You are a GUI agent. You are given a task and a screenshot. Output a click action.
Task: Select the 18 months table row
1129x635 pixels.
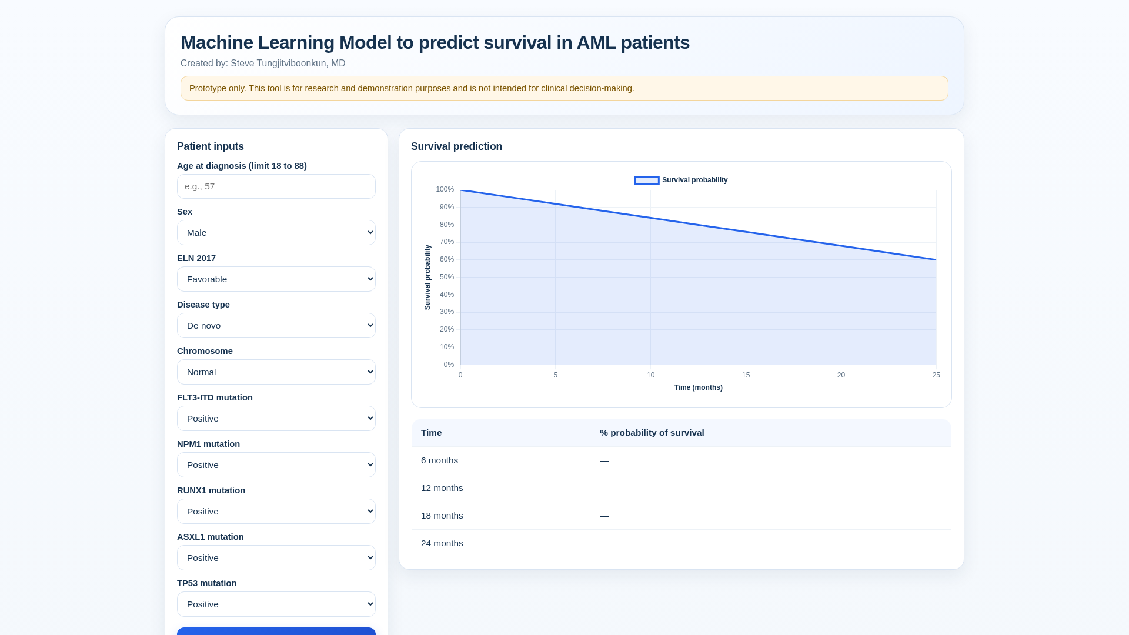pyautogui.click(x=681, y=516)
